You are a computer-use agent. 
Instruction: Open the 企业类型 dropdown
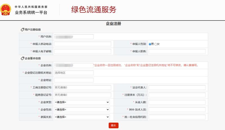tap(82, 102)
